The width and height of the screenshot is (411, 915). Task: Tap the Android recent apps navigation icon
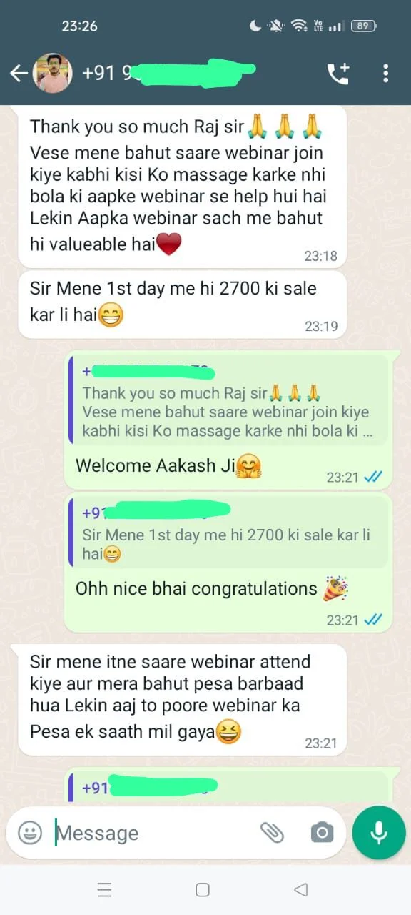point(104,889)
